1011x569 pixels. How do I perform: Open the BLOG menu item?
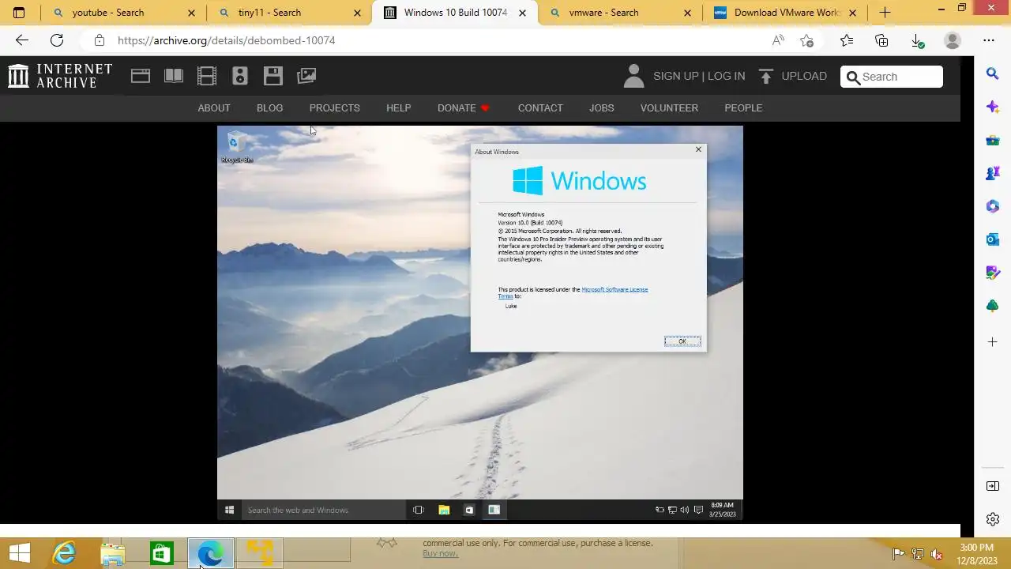pos(269,108)
